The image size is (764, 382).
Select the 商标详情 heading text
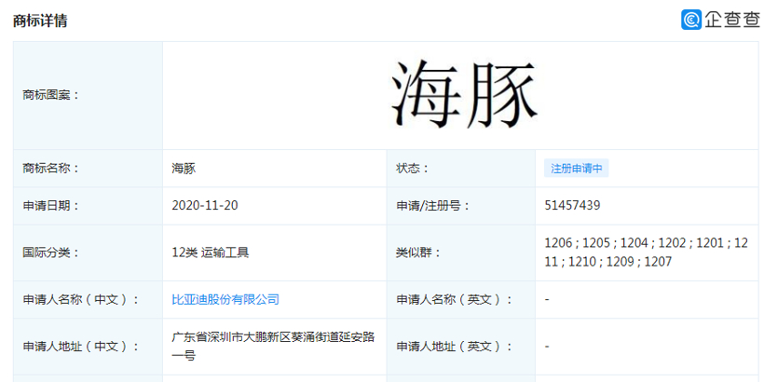(40, 20)
